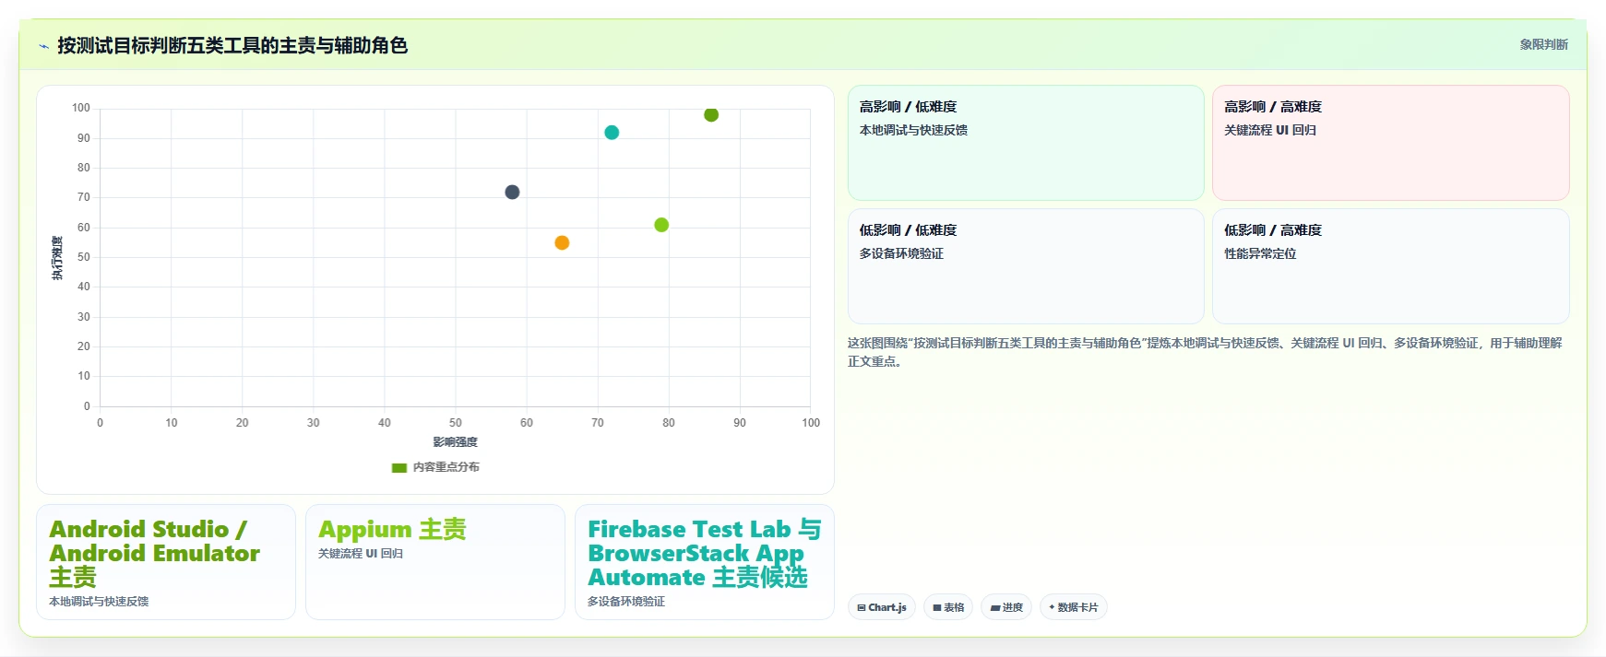The width and height of the screenshot is (1606, 657).
Task: Open the 低影响 / 高难度 quadrant card
Action: pyautogui.click(x=1390, y=266)
